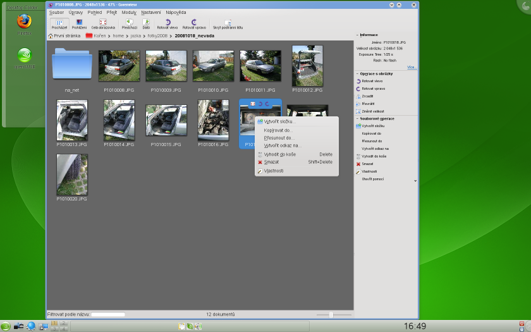This screenshot has width=531, height=332.
Task: Open the Moduly menu
Action: coord(129,12)
